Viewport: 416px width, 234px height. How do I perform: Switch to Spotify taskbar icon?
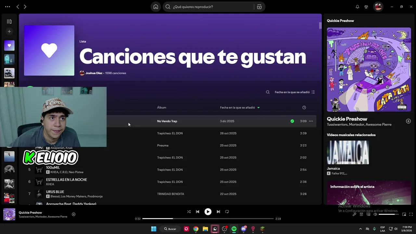(234, 229)
